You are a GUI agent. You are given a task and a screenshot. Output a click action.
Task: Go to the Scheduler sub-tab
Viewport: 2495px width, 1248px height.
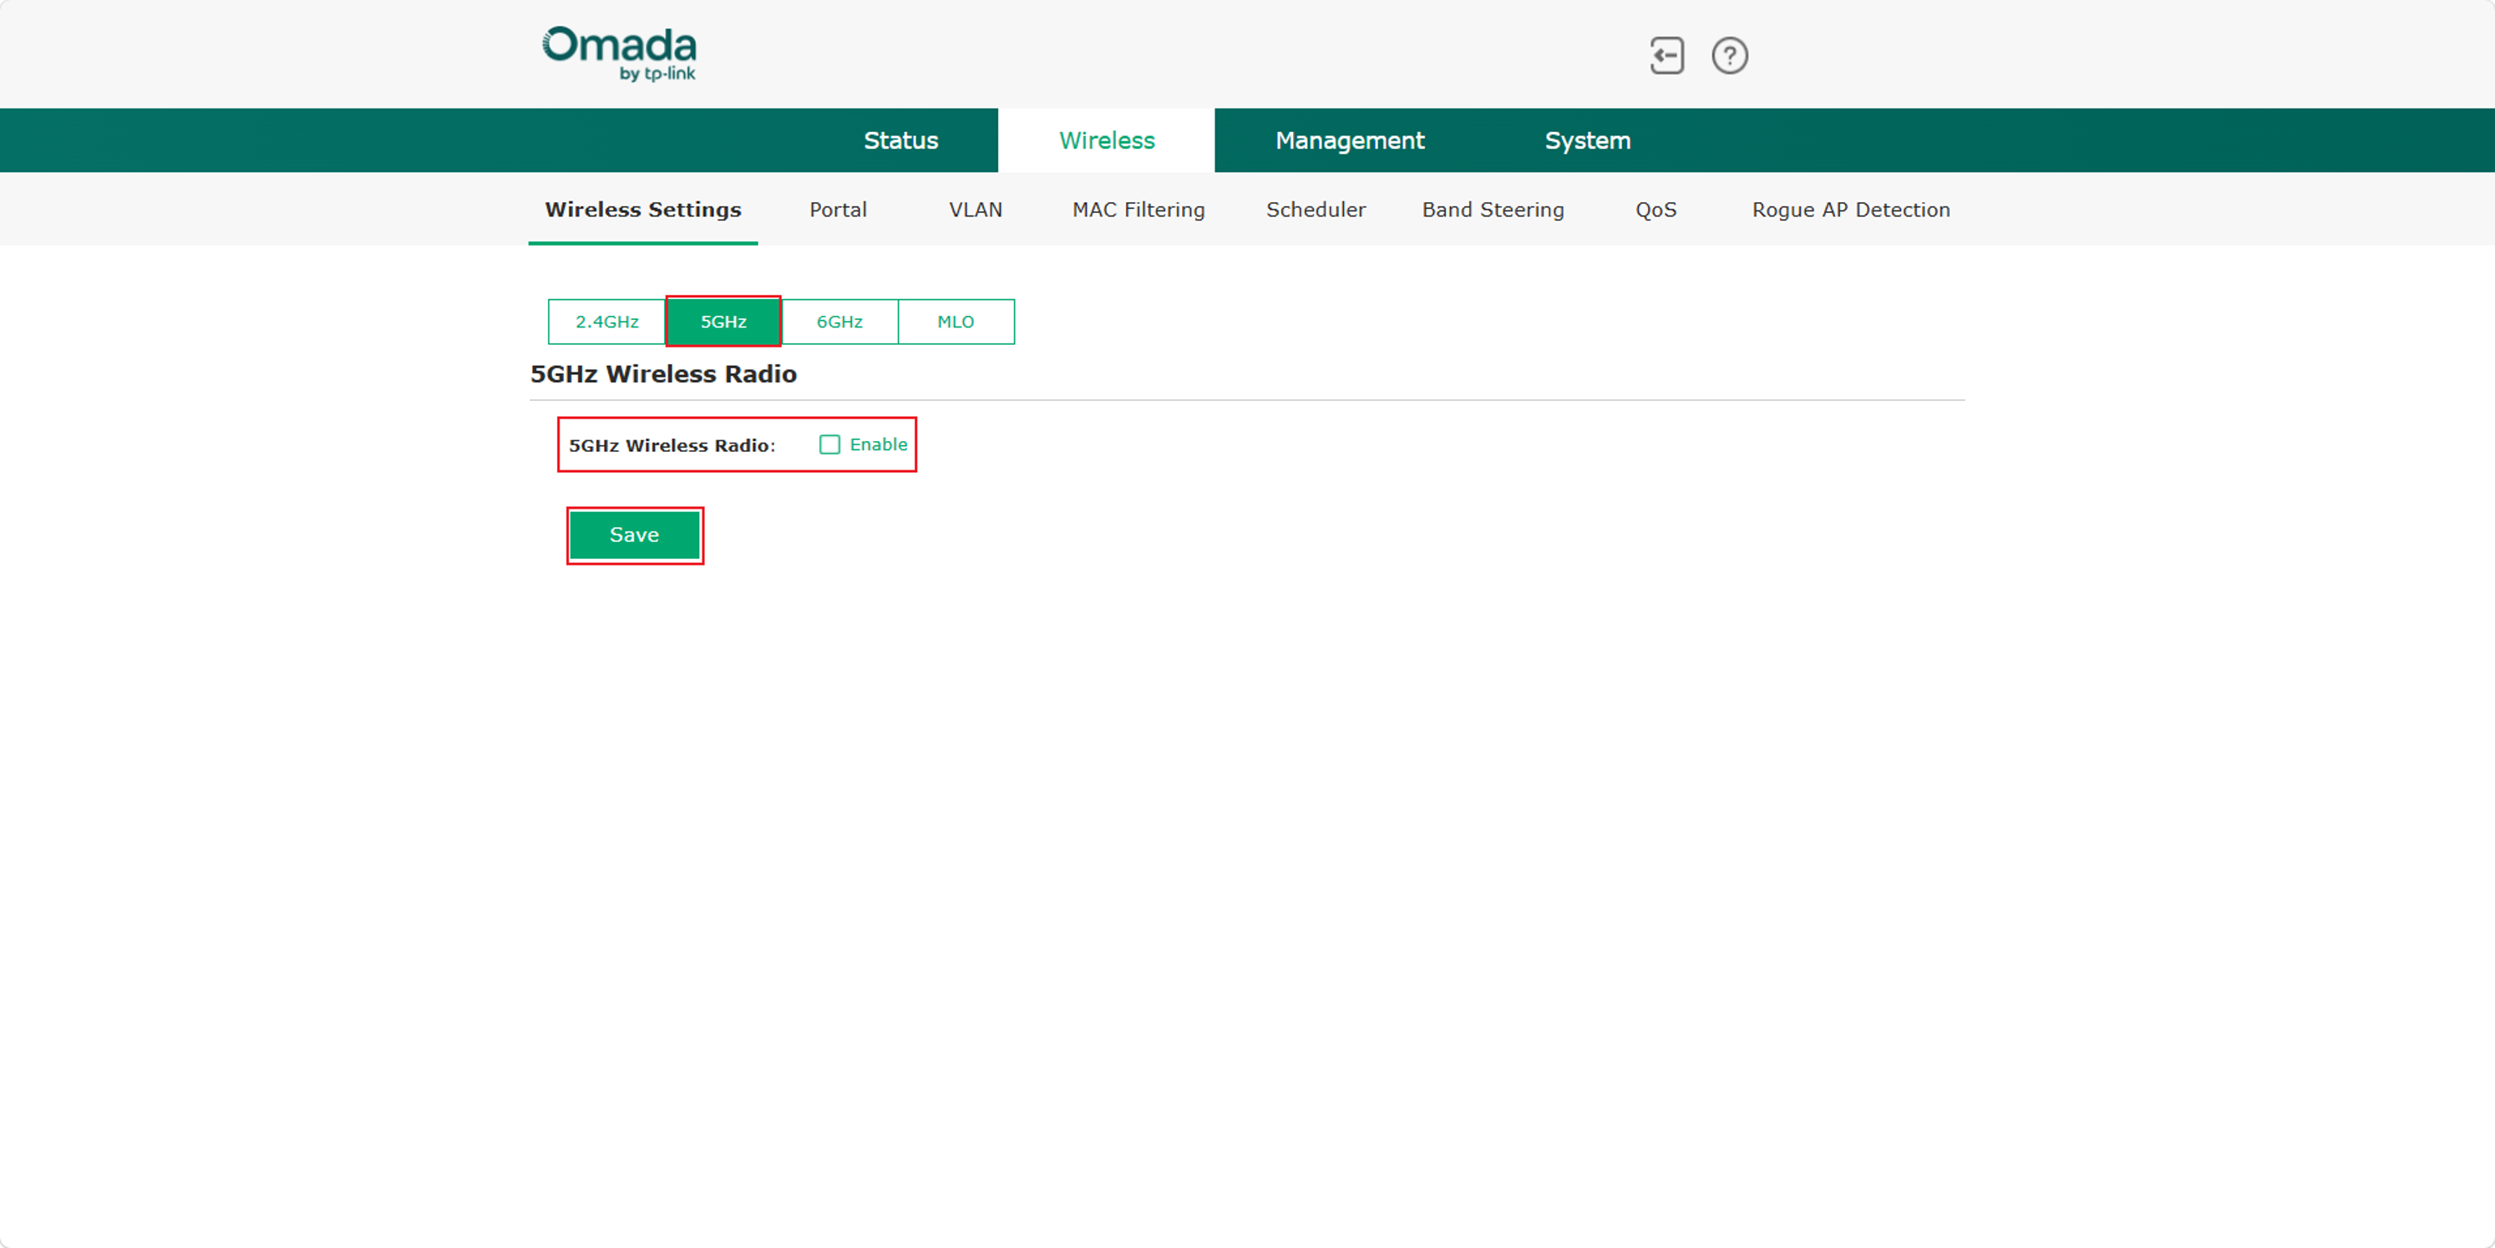[1316, 210]
